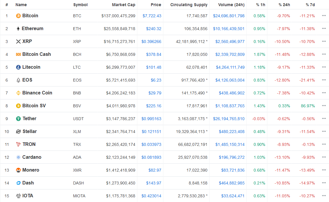Open the three-dot menu for TRON row
The width and height of the screenshot is (329, 202).
324,144
